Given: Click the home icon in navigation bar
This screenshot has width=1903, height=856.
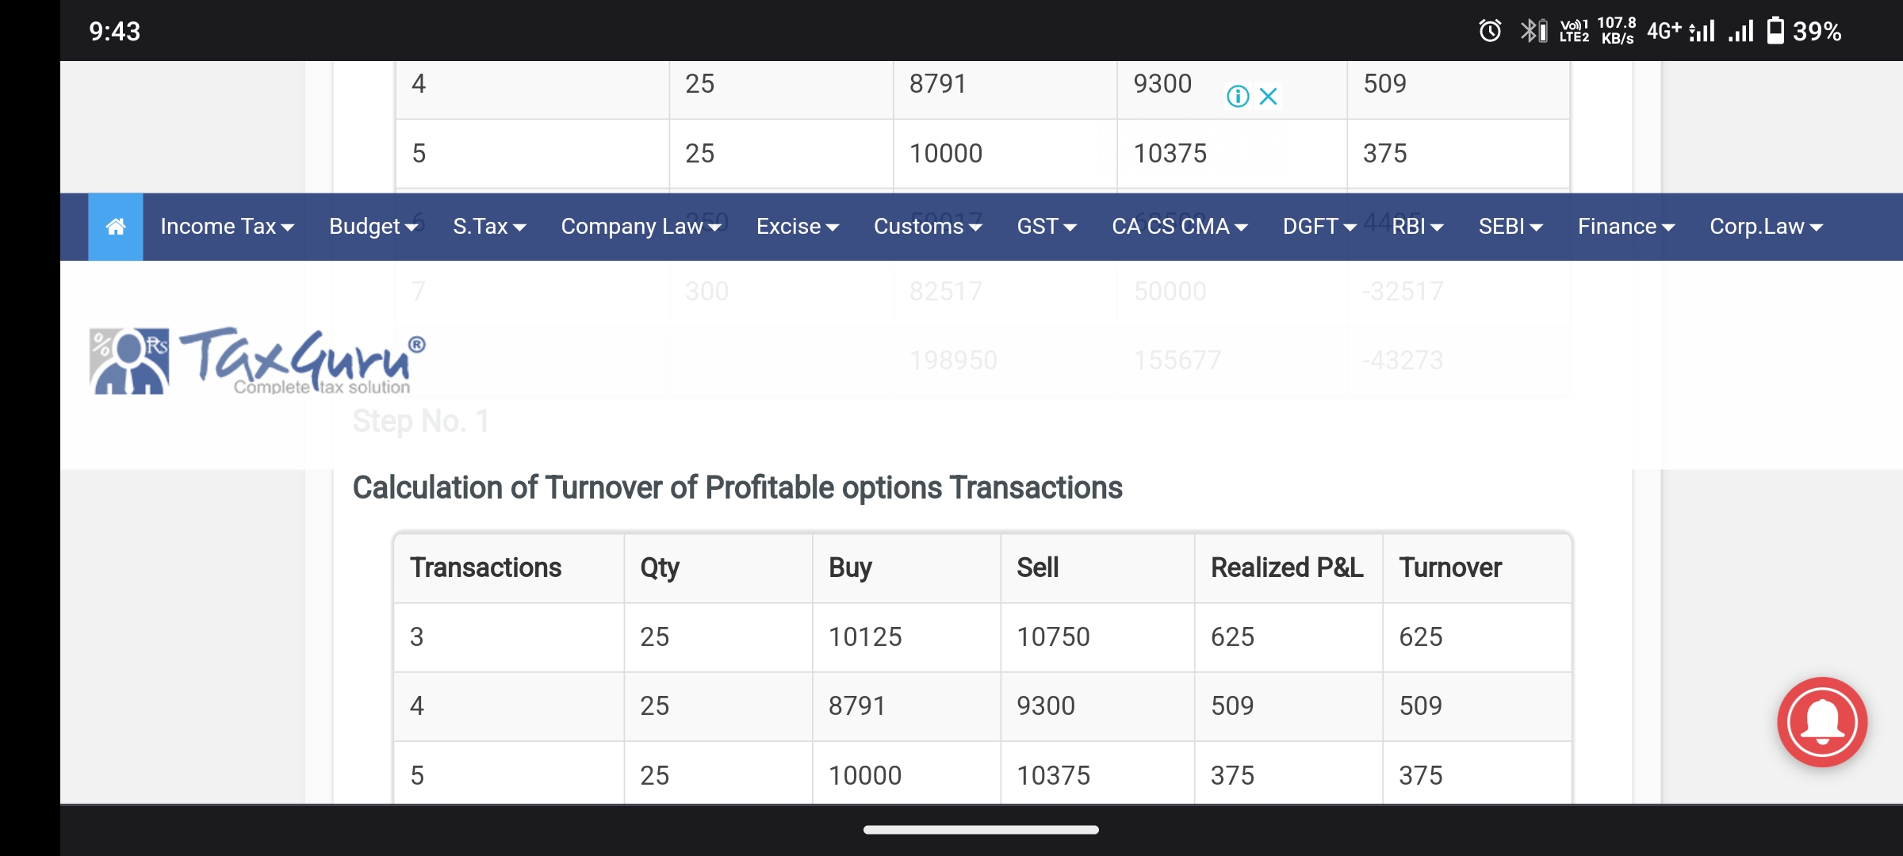Looking at the screenshot, I should pos(116,227).
